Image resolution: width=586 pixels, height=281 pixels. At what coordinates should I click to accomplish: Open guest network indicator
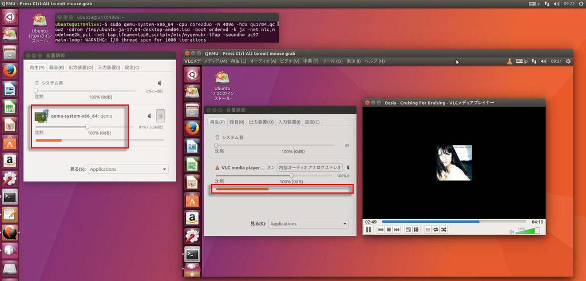click(535, 61)
